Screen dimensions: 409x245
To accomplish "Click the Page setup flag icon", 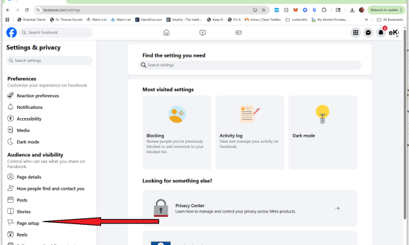I will [10, 223].
